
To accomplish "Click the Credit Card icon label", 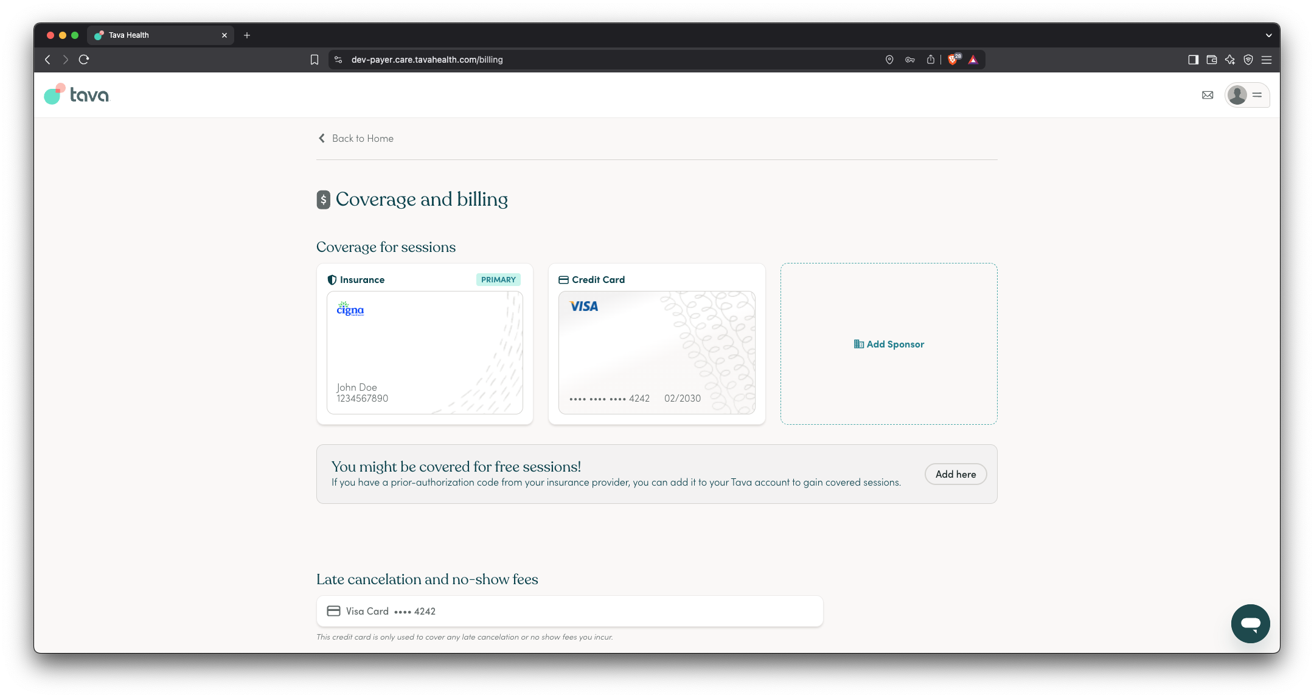I will (563, 280).
